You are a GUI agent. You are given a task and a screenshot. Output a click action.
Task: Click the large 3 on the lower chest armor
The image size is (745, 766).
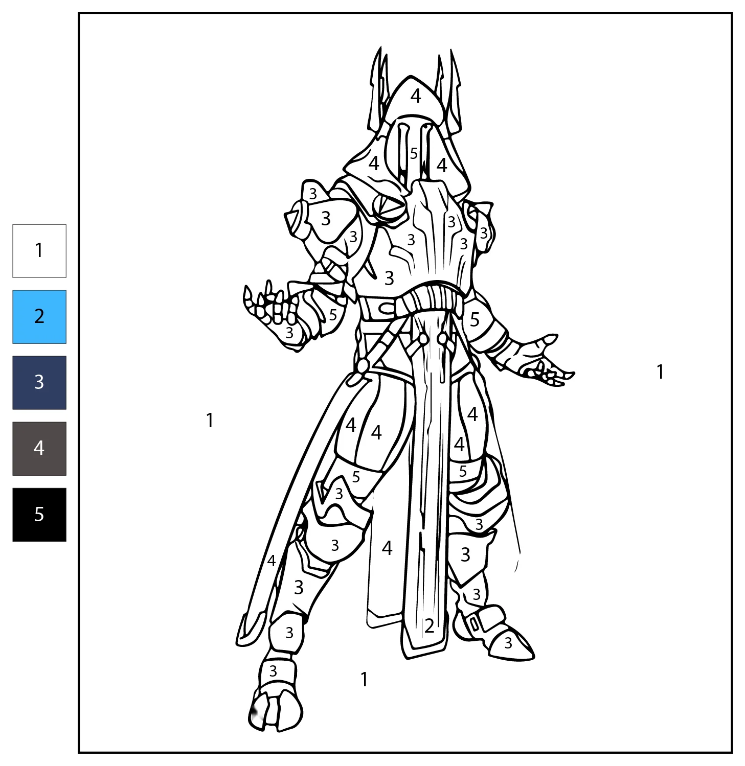click(x=389, y=278)
